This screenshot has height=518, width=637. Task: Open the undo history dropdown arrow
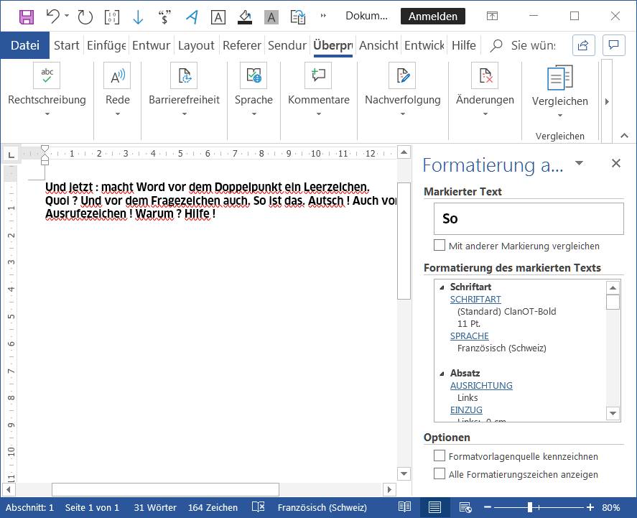coord(67,16)
